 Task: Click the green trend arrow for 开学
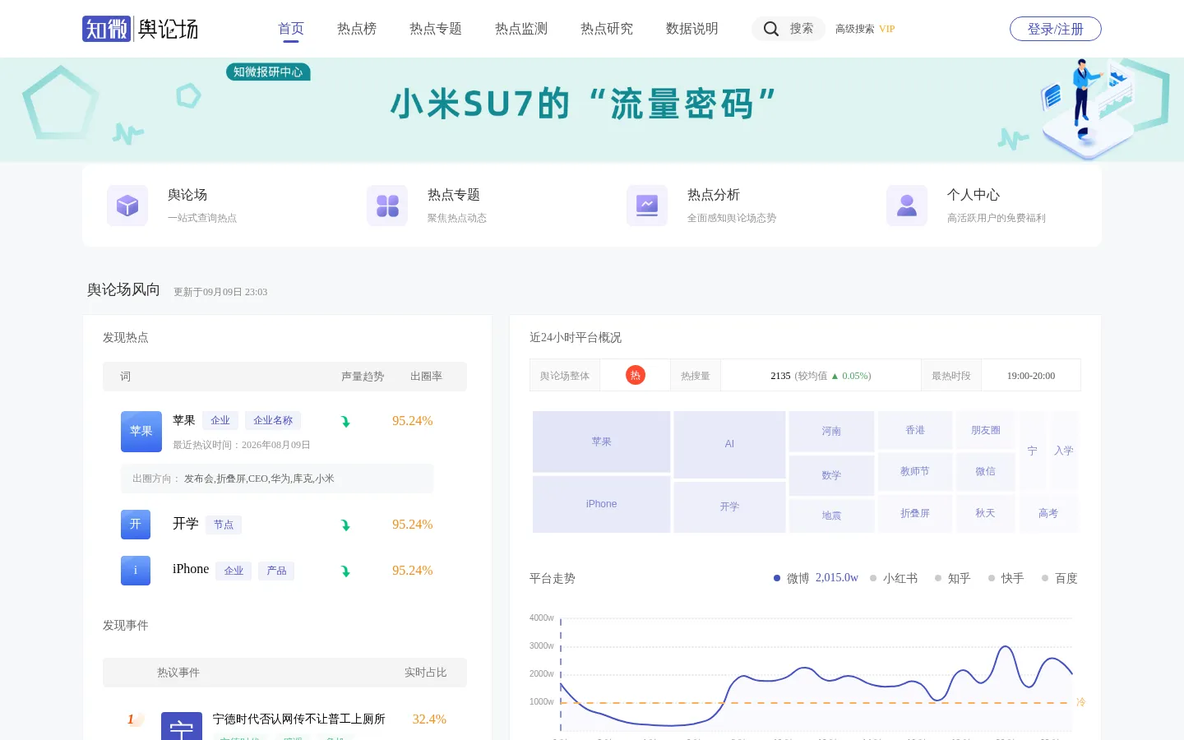[346, 525]
